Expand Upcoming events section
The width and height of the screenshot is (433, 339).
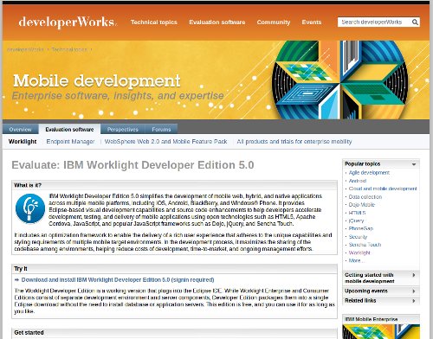(381, 291)
